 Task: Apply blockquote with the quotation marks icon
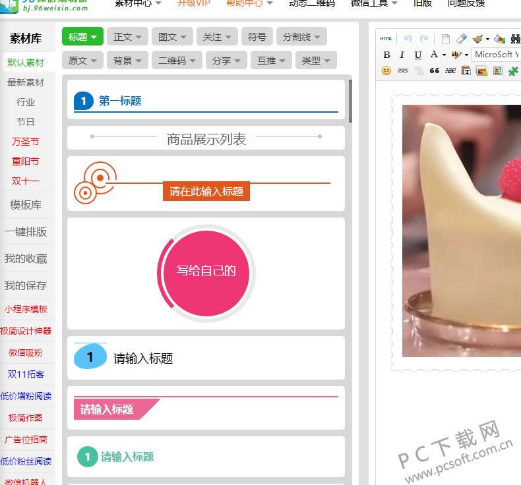[434, 71]
